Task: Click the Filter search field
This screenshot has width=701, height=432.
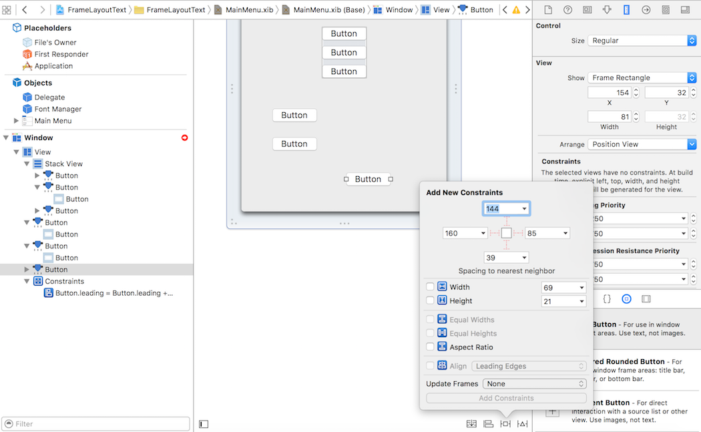Action: 97,424
